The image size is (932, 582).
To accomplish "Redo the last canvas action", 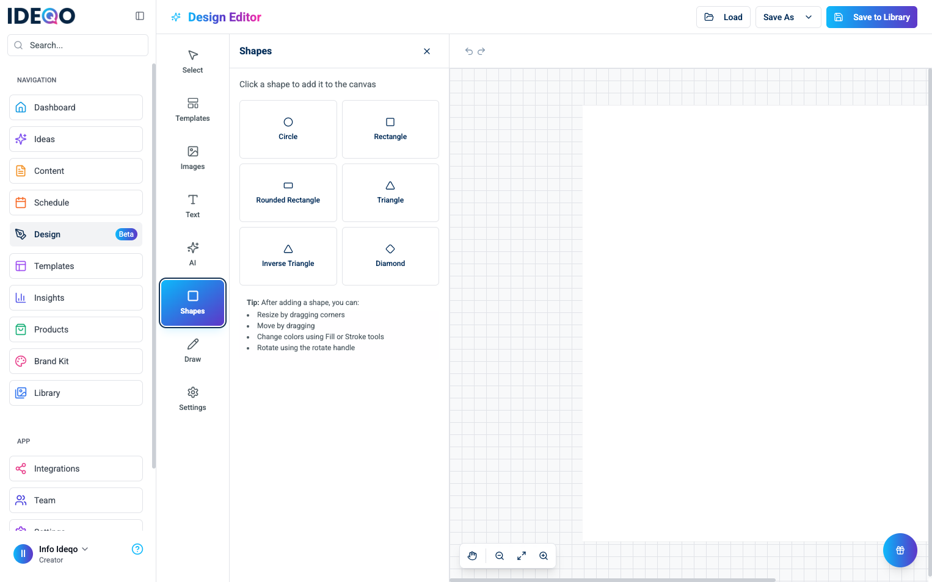I will (x=481, y=51).
